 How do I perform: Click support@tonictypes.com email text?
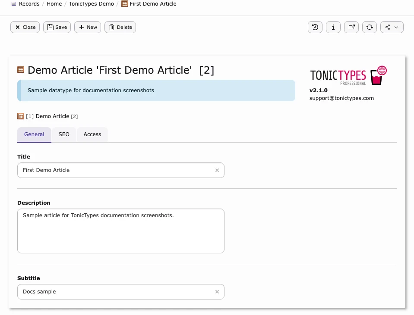coord(341,98)
